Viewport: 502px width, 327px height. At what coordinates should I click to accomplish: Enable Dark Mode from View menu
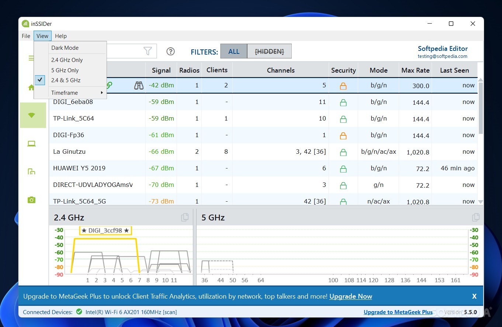coord(70,48)
